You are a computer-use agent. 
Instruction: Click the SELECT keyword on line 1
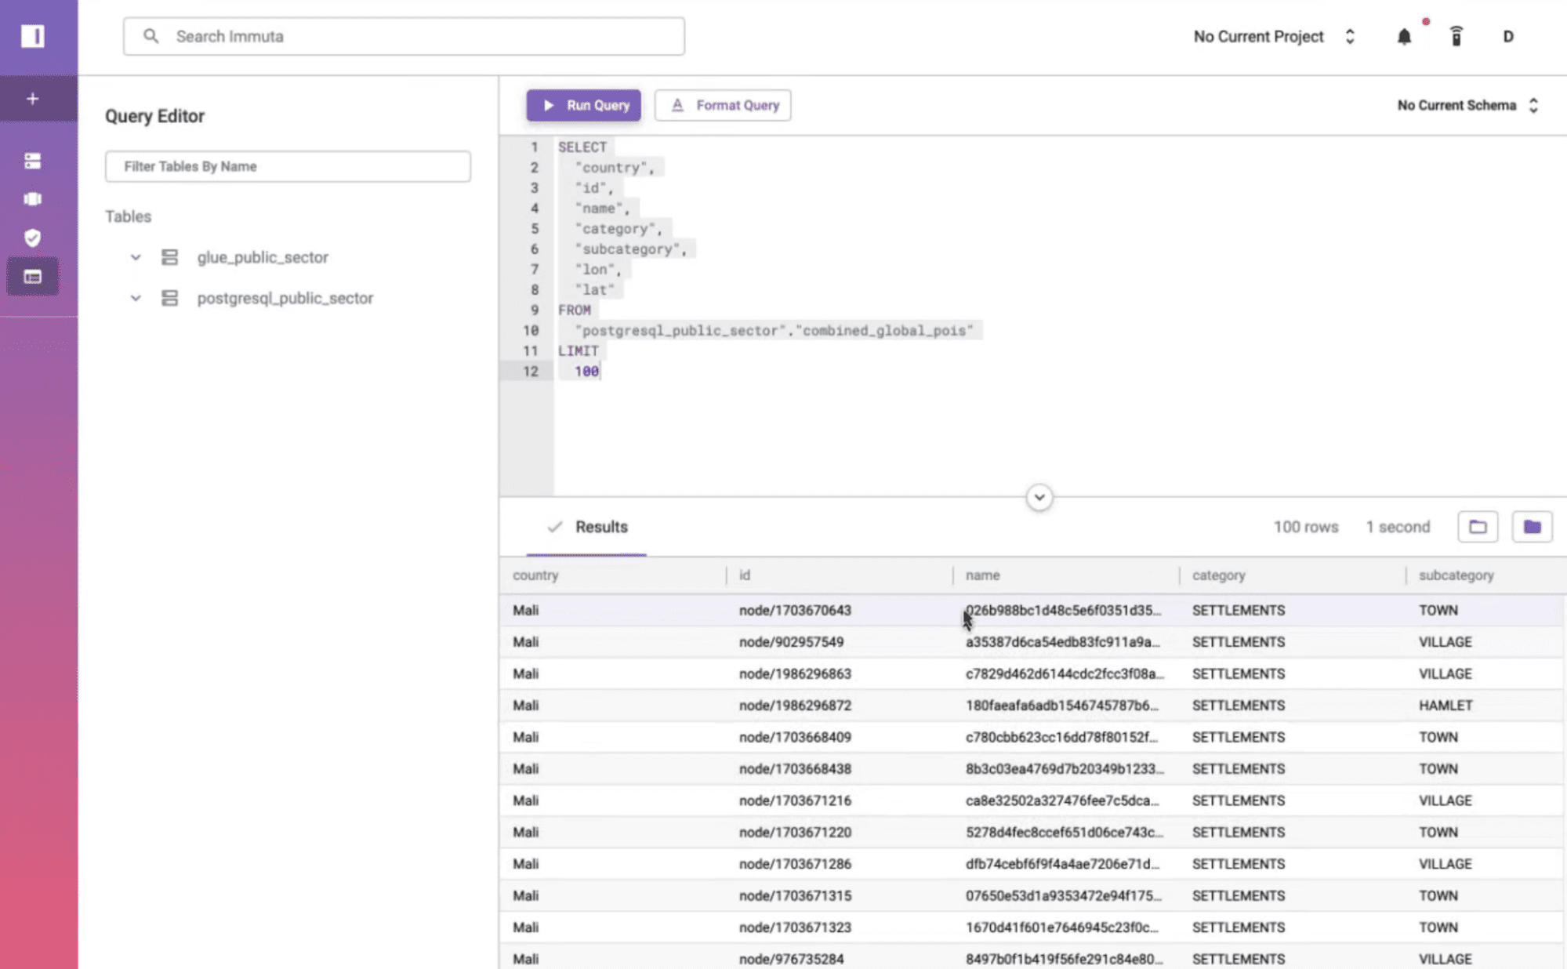coord(582,147)
